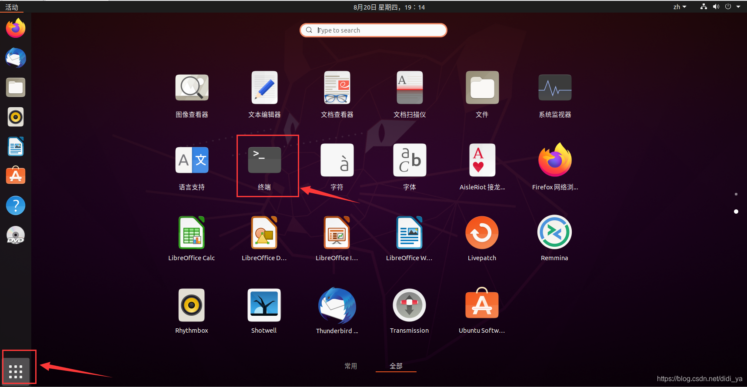Viewport: 747px width, 387px height.
Task: Click the Activities (活动) button
Action: click(x=12, y=7)
